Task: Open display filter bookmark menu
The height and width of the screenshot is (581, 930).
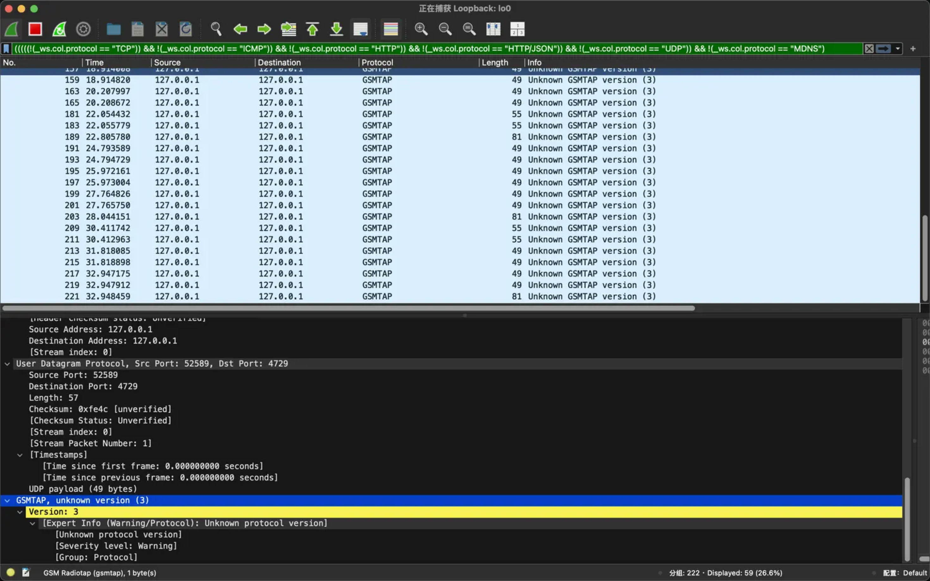Action: pos(7,49)
